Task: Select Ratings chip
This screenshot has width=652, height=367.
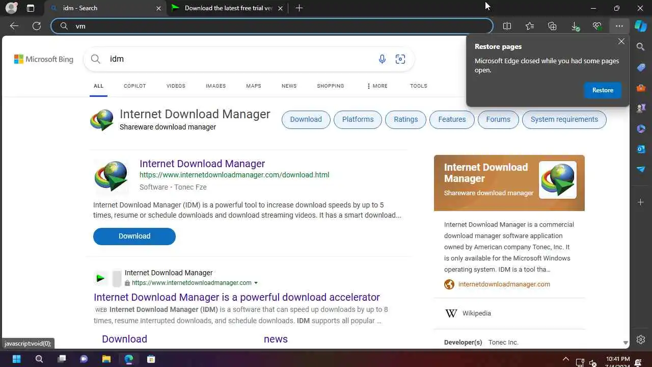Action: click(405, 119)
